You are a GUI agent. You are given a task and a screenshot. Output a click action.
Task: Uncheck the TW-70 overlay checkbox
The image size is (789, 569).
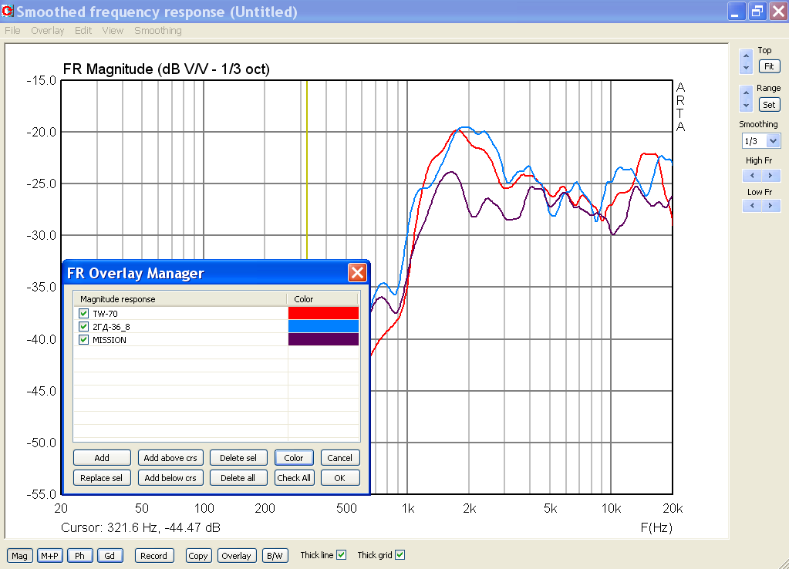[83, 314]
